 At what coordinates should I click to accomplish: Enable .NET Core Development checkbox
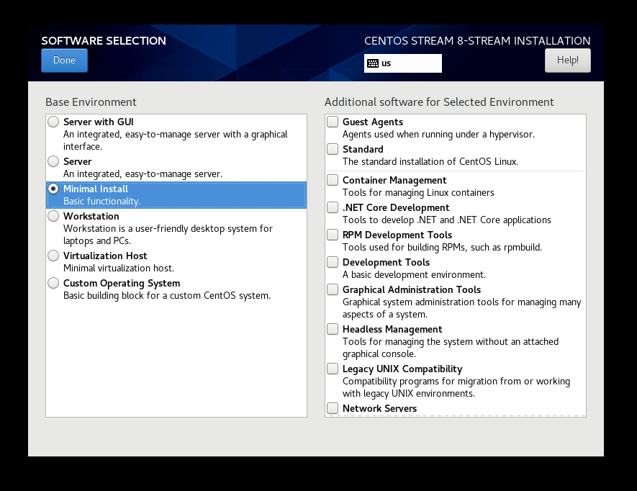(333, 207)
